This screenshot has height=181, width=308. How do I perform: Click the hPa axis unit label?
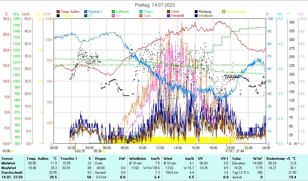click(x=16, y=14)
